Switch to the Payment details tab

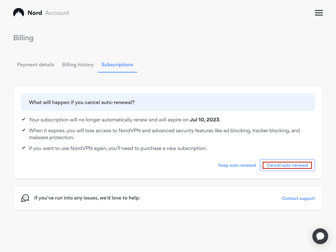(x=36, y=65)
